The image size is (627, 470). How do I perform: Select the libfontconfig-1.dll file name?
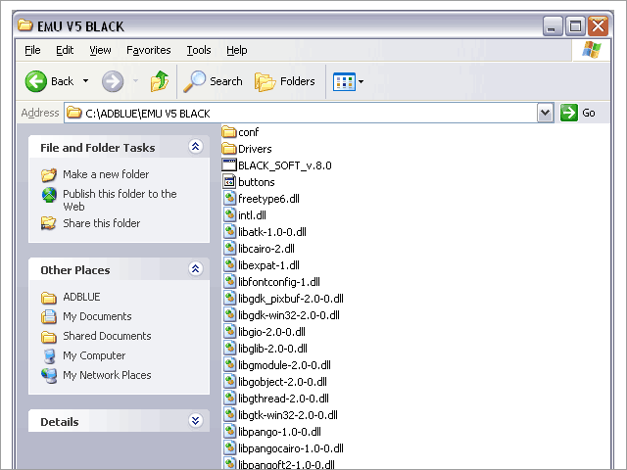(x=279, y=282)
